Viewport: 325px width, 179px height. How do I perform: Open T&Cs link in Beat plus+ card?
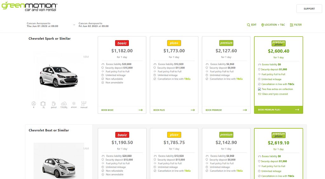coord(188,171)
